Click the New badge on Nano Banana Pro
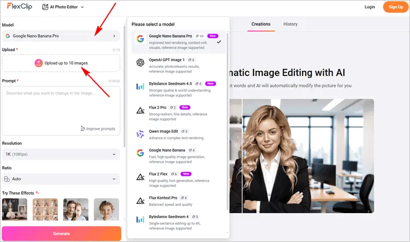This screenshot has width=410, height=242. coord(213,36)
